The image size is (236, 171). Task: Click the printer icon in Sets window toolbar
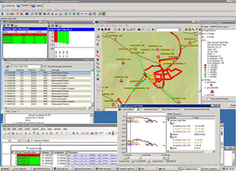(x=16, y=25)
